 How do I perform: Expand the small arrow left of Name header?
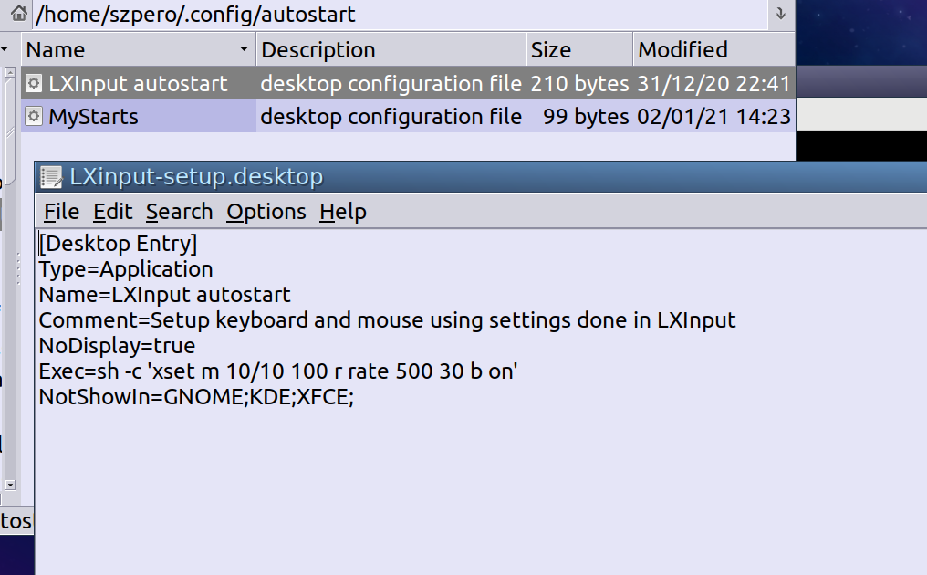coord(5,49)
